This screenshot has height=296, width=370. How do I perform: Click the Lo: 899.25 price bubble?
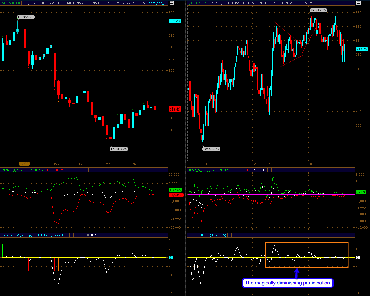point(211,149)
